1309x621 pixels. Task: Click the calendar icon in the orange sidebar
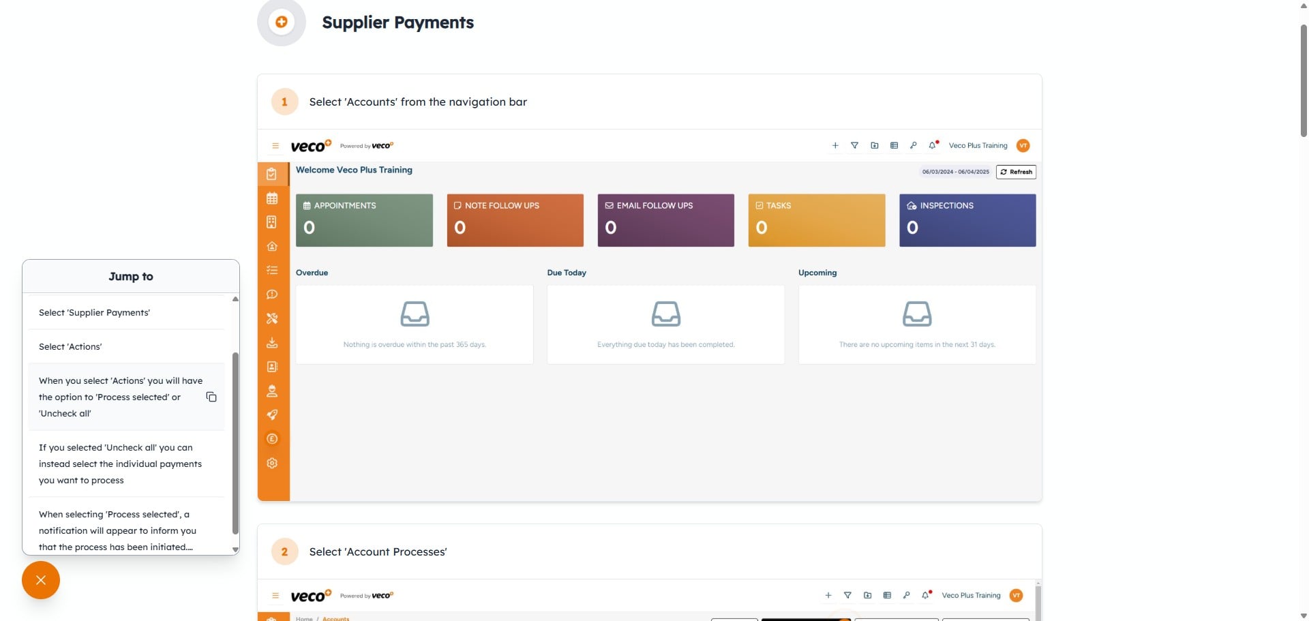272,198
